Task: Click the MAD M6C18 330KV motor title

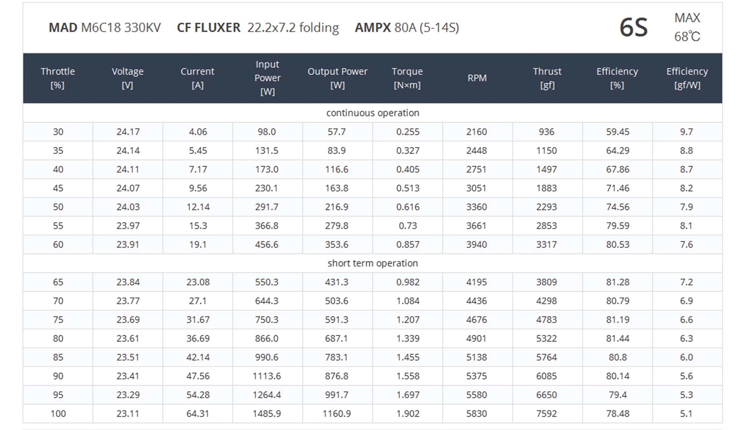Action: 105,28
